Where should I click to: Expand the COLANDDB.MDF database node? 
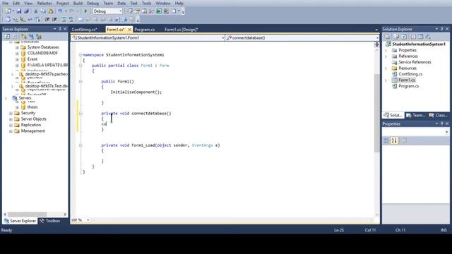17,54
